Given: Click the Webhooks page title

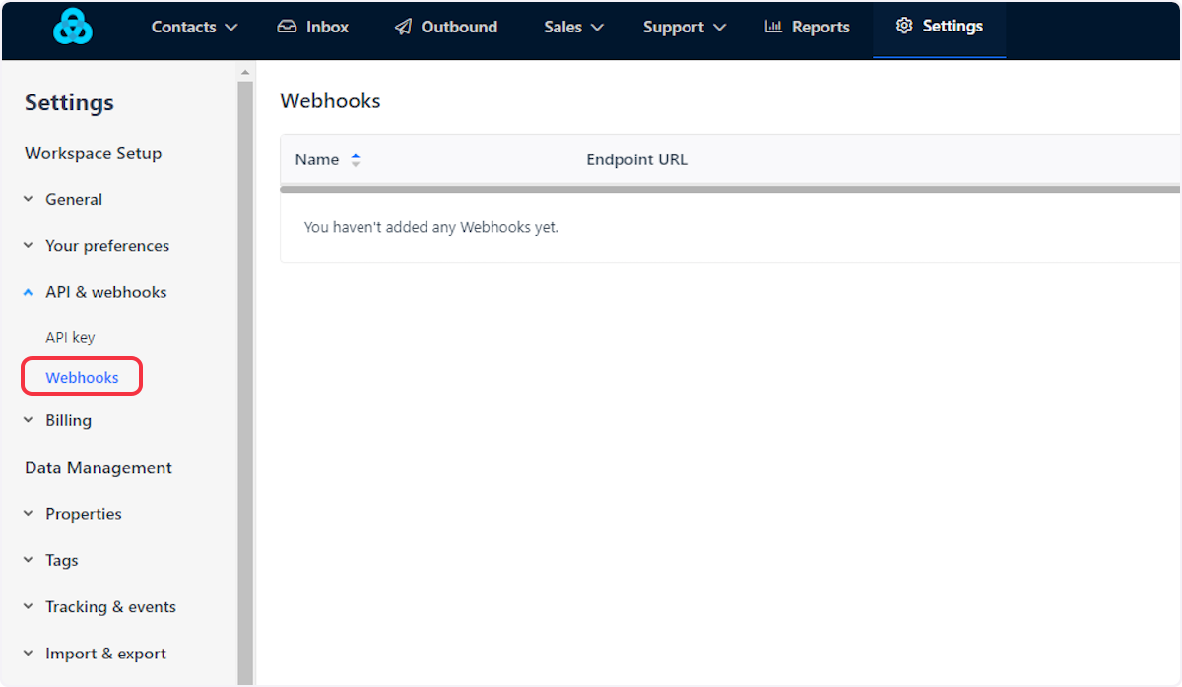Looking at the screenshot, I should [330, 100].
